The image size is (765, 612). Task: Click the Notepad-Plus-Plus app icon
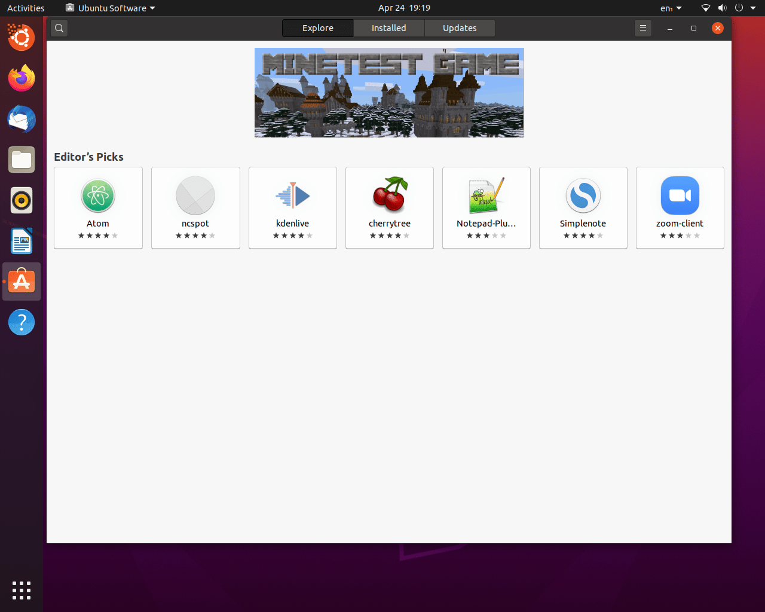[x=486, y=195]
